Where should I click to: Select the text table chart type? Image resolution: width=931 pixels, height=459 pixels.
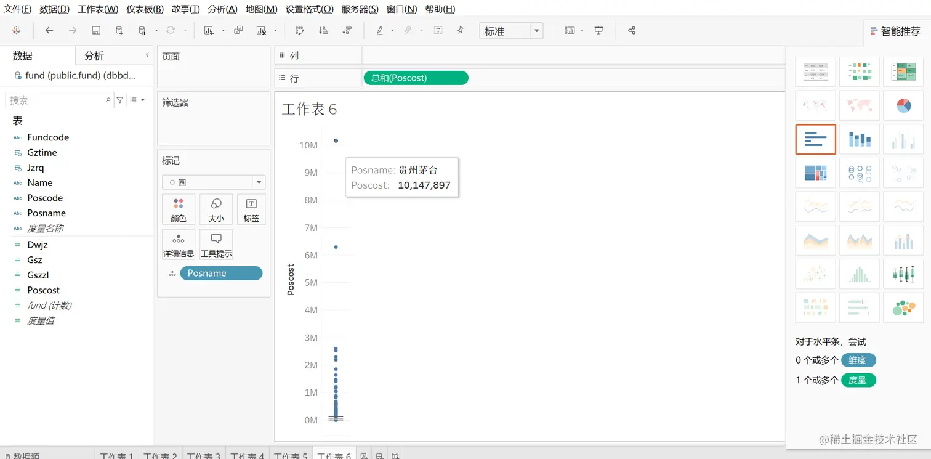[815, 72]
